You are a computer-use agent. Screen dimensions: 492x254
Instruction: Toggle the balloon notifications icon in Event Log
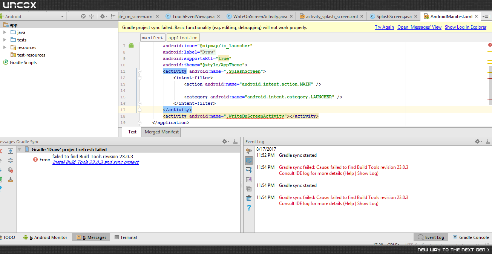[249, 161]
